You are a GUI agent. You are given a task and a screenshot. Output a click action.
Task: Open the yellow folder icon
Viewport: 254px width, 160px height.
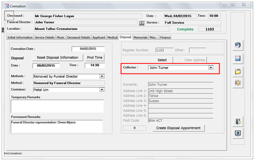pos(238,72)
